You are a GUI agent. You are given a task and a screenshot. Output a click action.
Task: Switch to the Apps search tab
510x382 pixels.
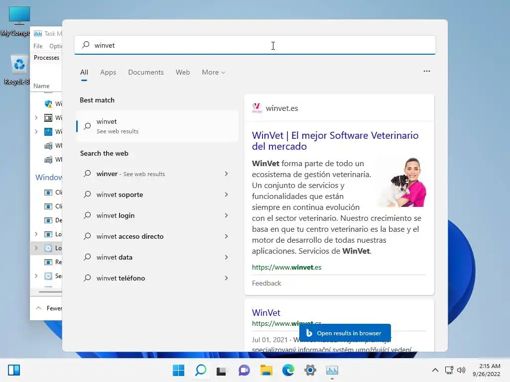click(x=108, y=72)
